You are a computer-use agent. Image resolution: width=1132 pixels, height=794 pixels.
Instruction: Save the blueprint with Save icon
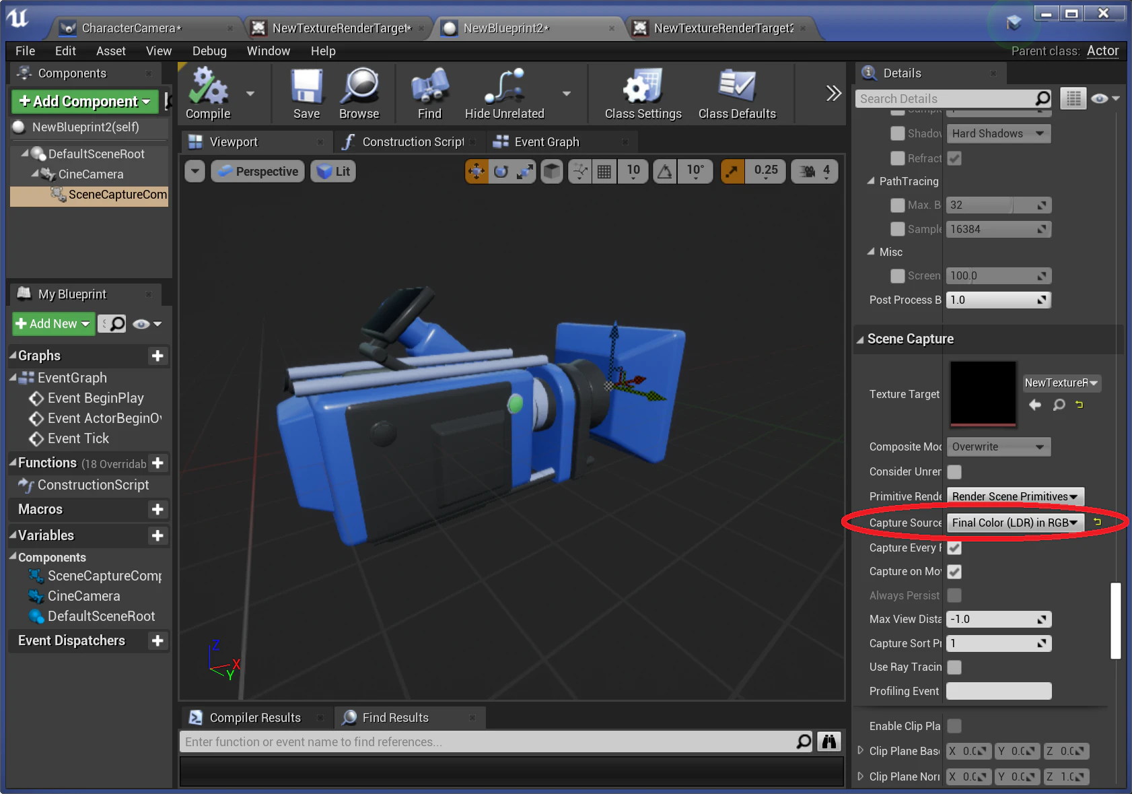[306, 94]
